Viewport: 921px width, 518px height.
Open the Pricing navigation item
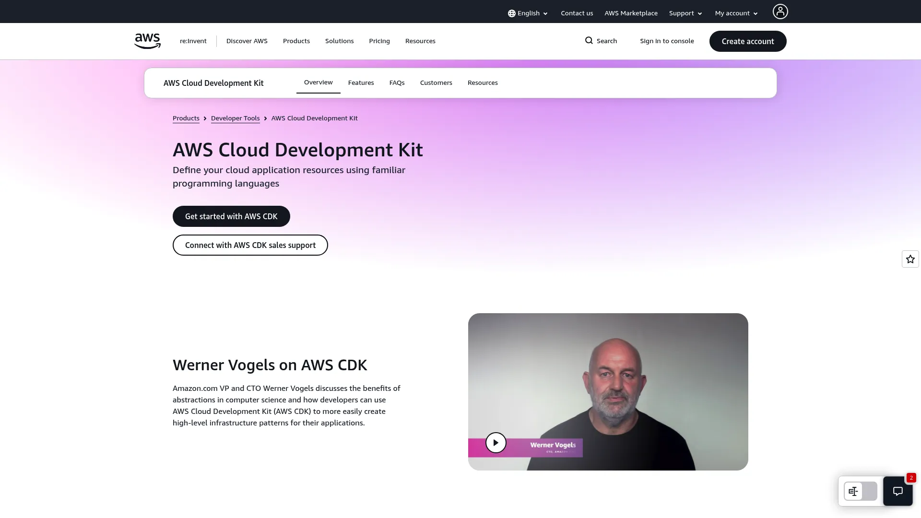click(x=379, y=41)
